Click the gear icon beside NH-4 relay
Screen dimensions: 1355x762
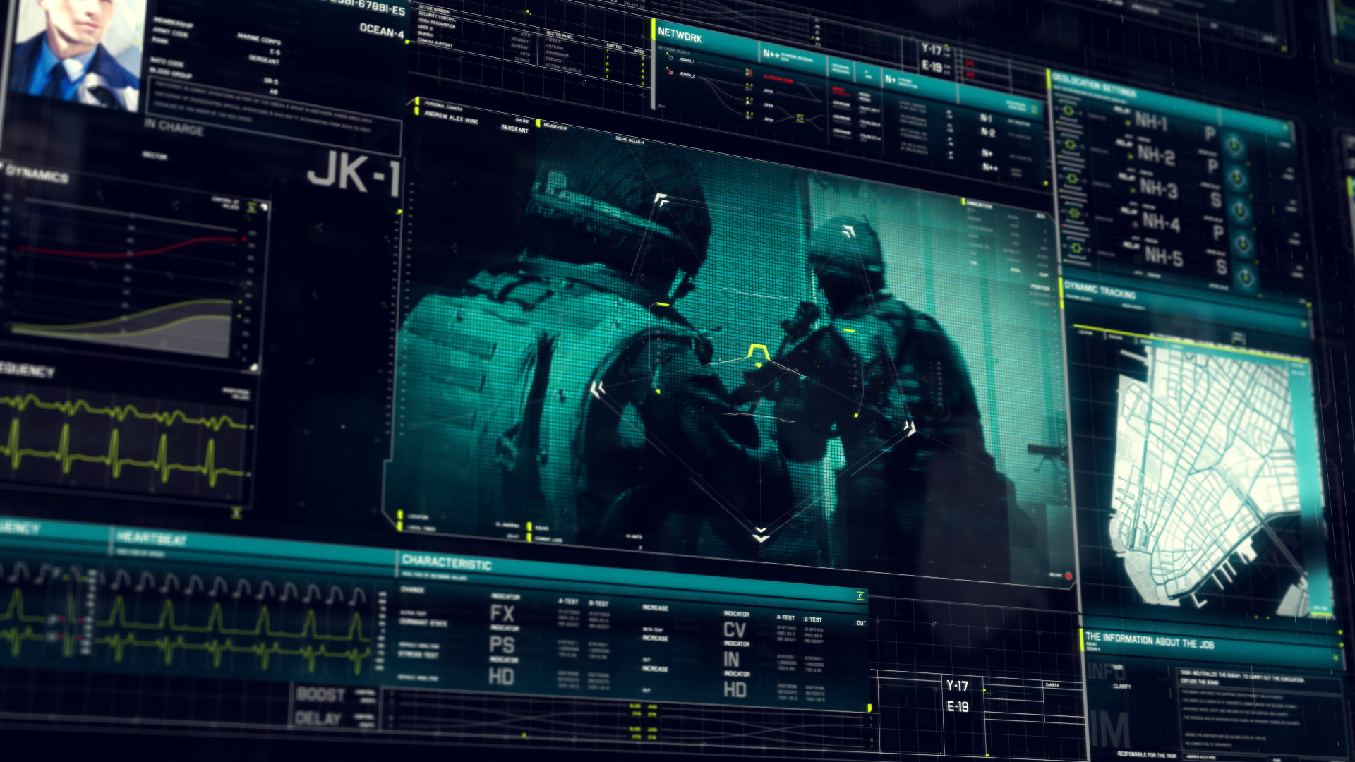point(1074,213)
